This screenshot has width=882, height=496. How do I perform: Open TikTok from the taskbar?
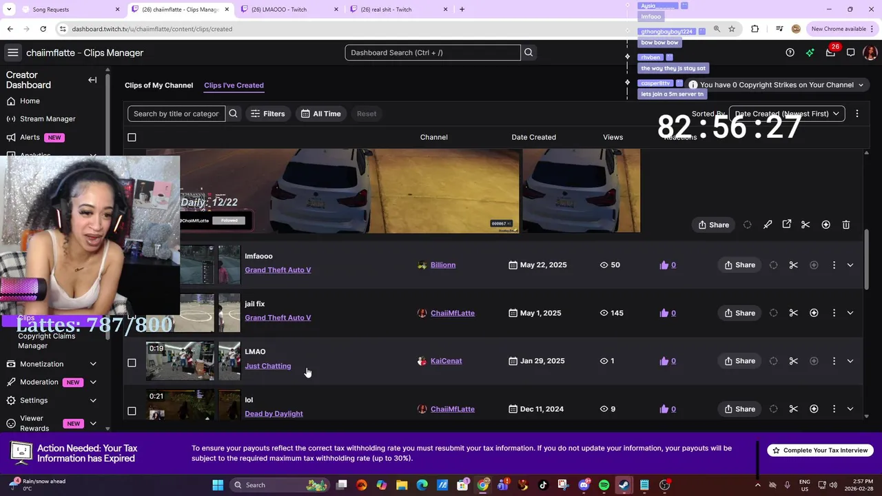[x=543, y=485]
